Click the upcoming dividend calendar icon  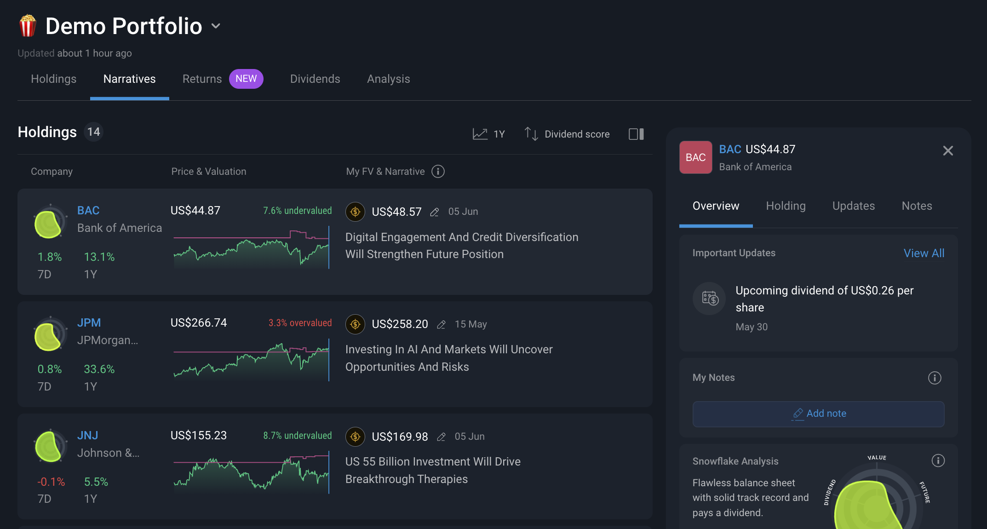point(710,299)
